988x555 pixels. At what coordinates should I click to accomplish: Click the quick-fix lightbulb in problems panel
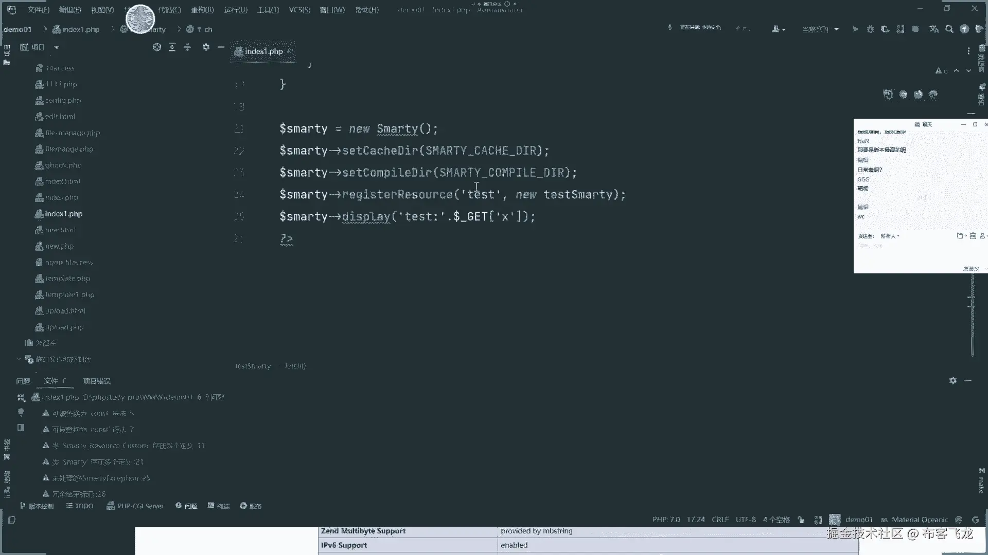(21, 412)
